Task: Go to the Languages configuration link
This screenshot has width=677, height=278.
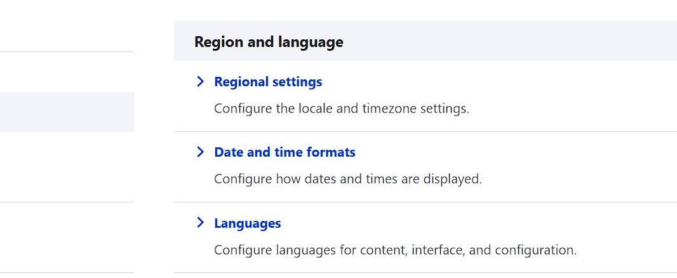Action: 247,223
